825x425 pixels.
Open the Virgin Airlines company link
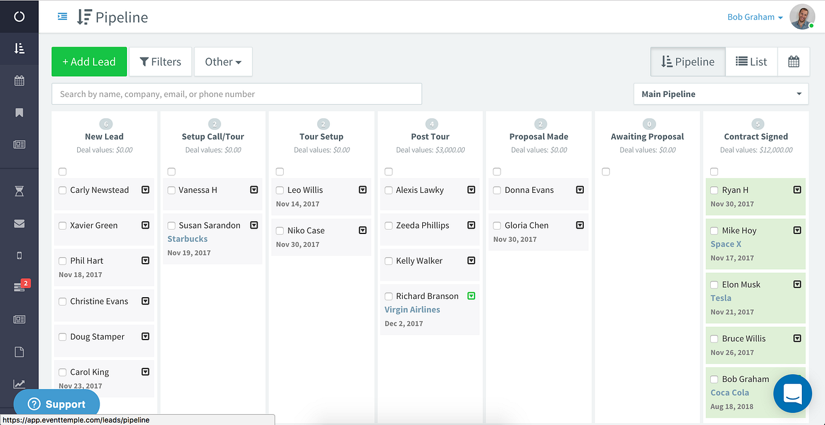pyautogui.click(x=412, y=310)
